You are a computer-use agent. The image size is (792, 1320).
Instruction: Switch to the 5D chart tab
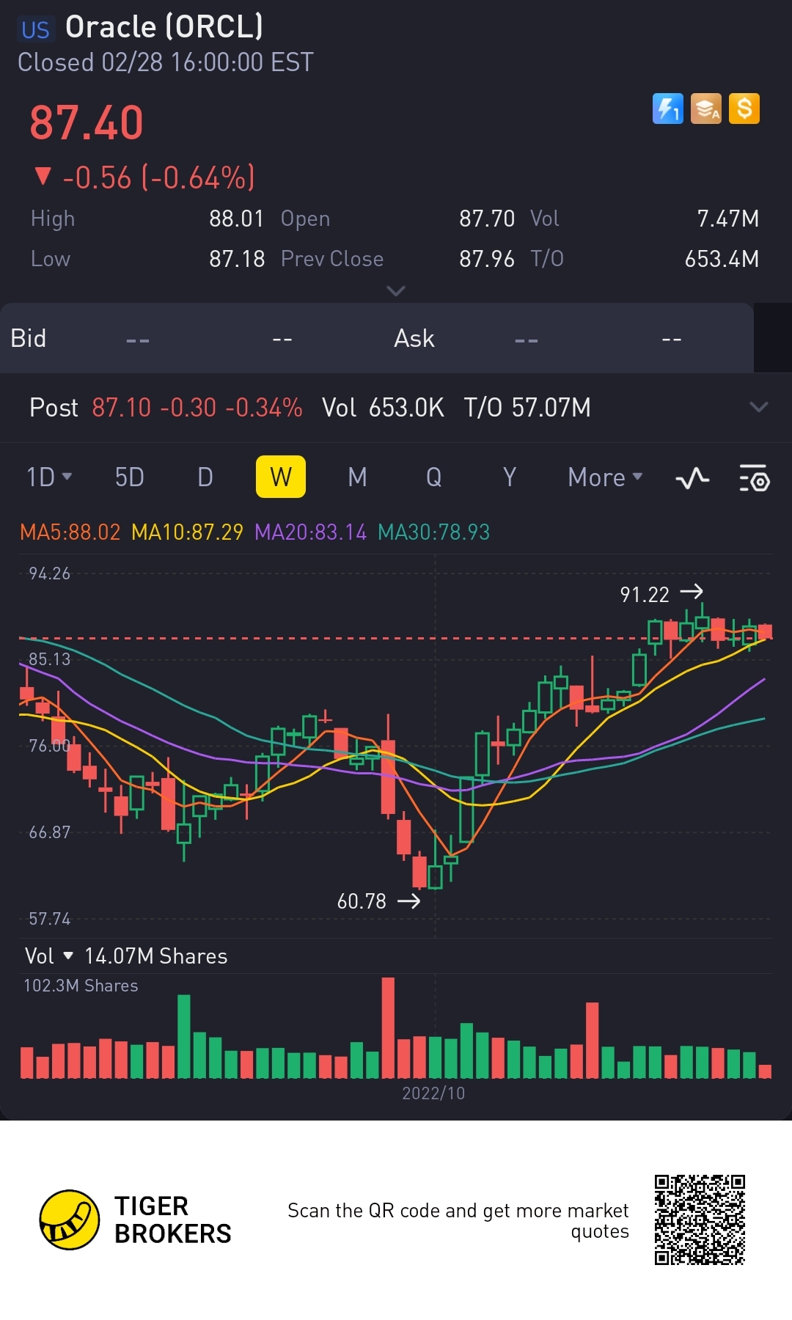coord(129,477)
